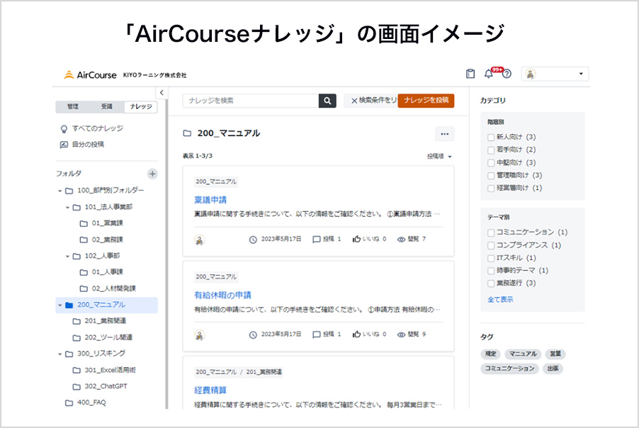Switch to the ナレッジ tab

(140, 106)
